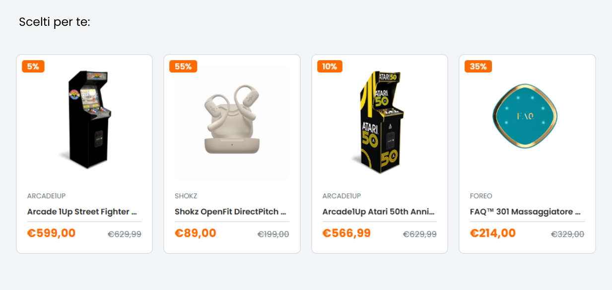Screen dimensions: 612x290
Task: Click the 35% discount badge
Action: [478, 67]
